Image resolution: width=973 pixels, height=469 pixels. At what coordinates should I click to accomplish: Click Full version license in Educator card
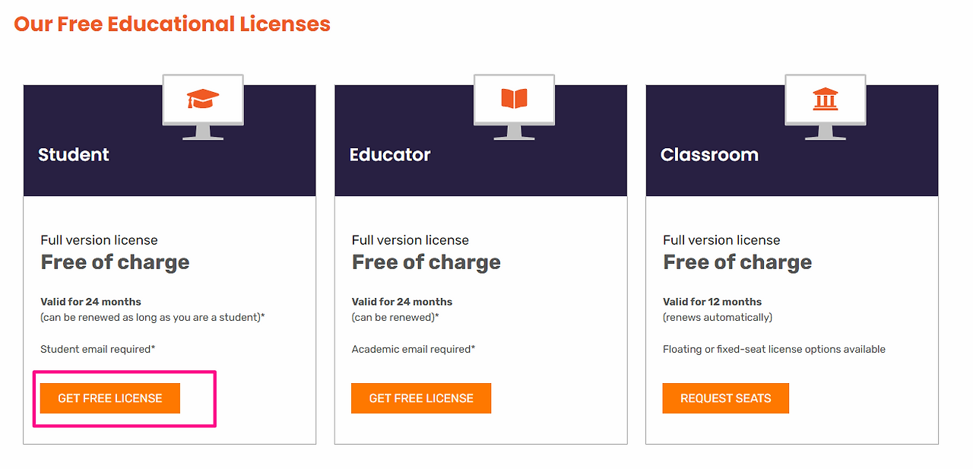pos(410,240)
